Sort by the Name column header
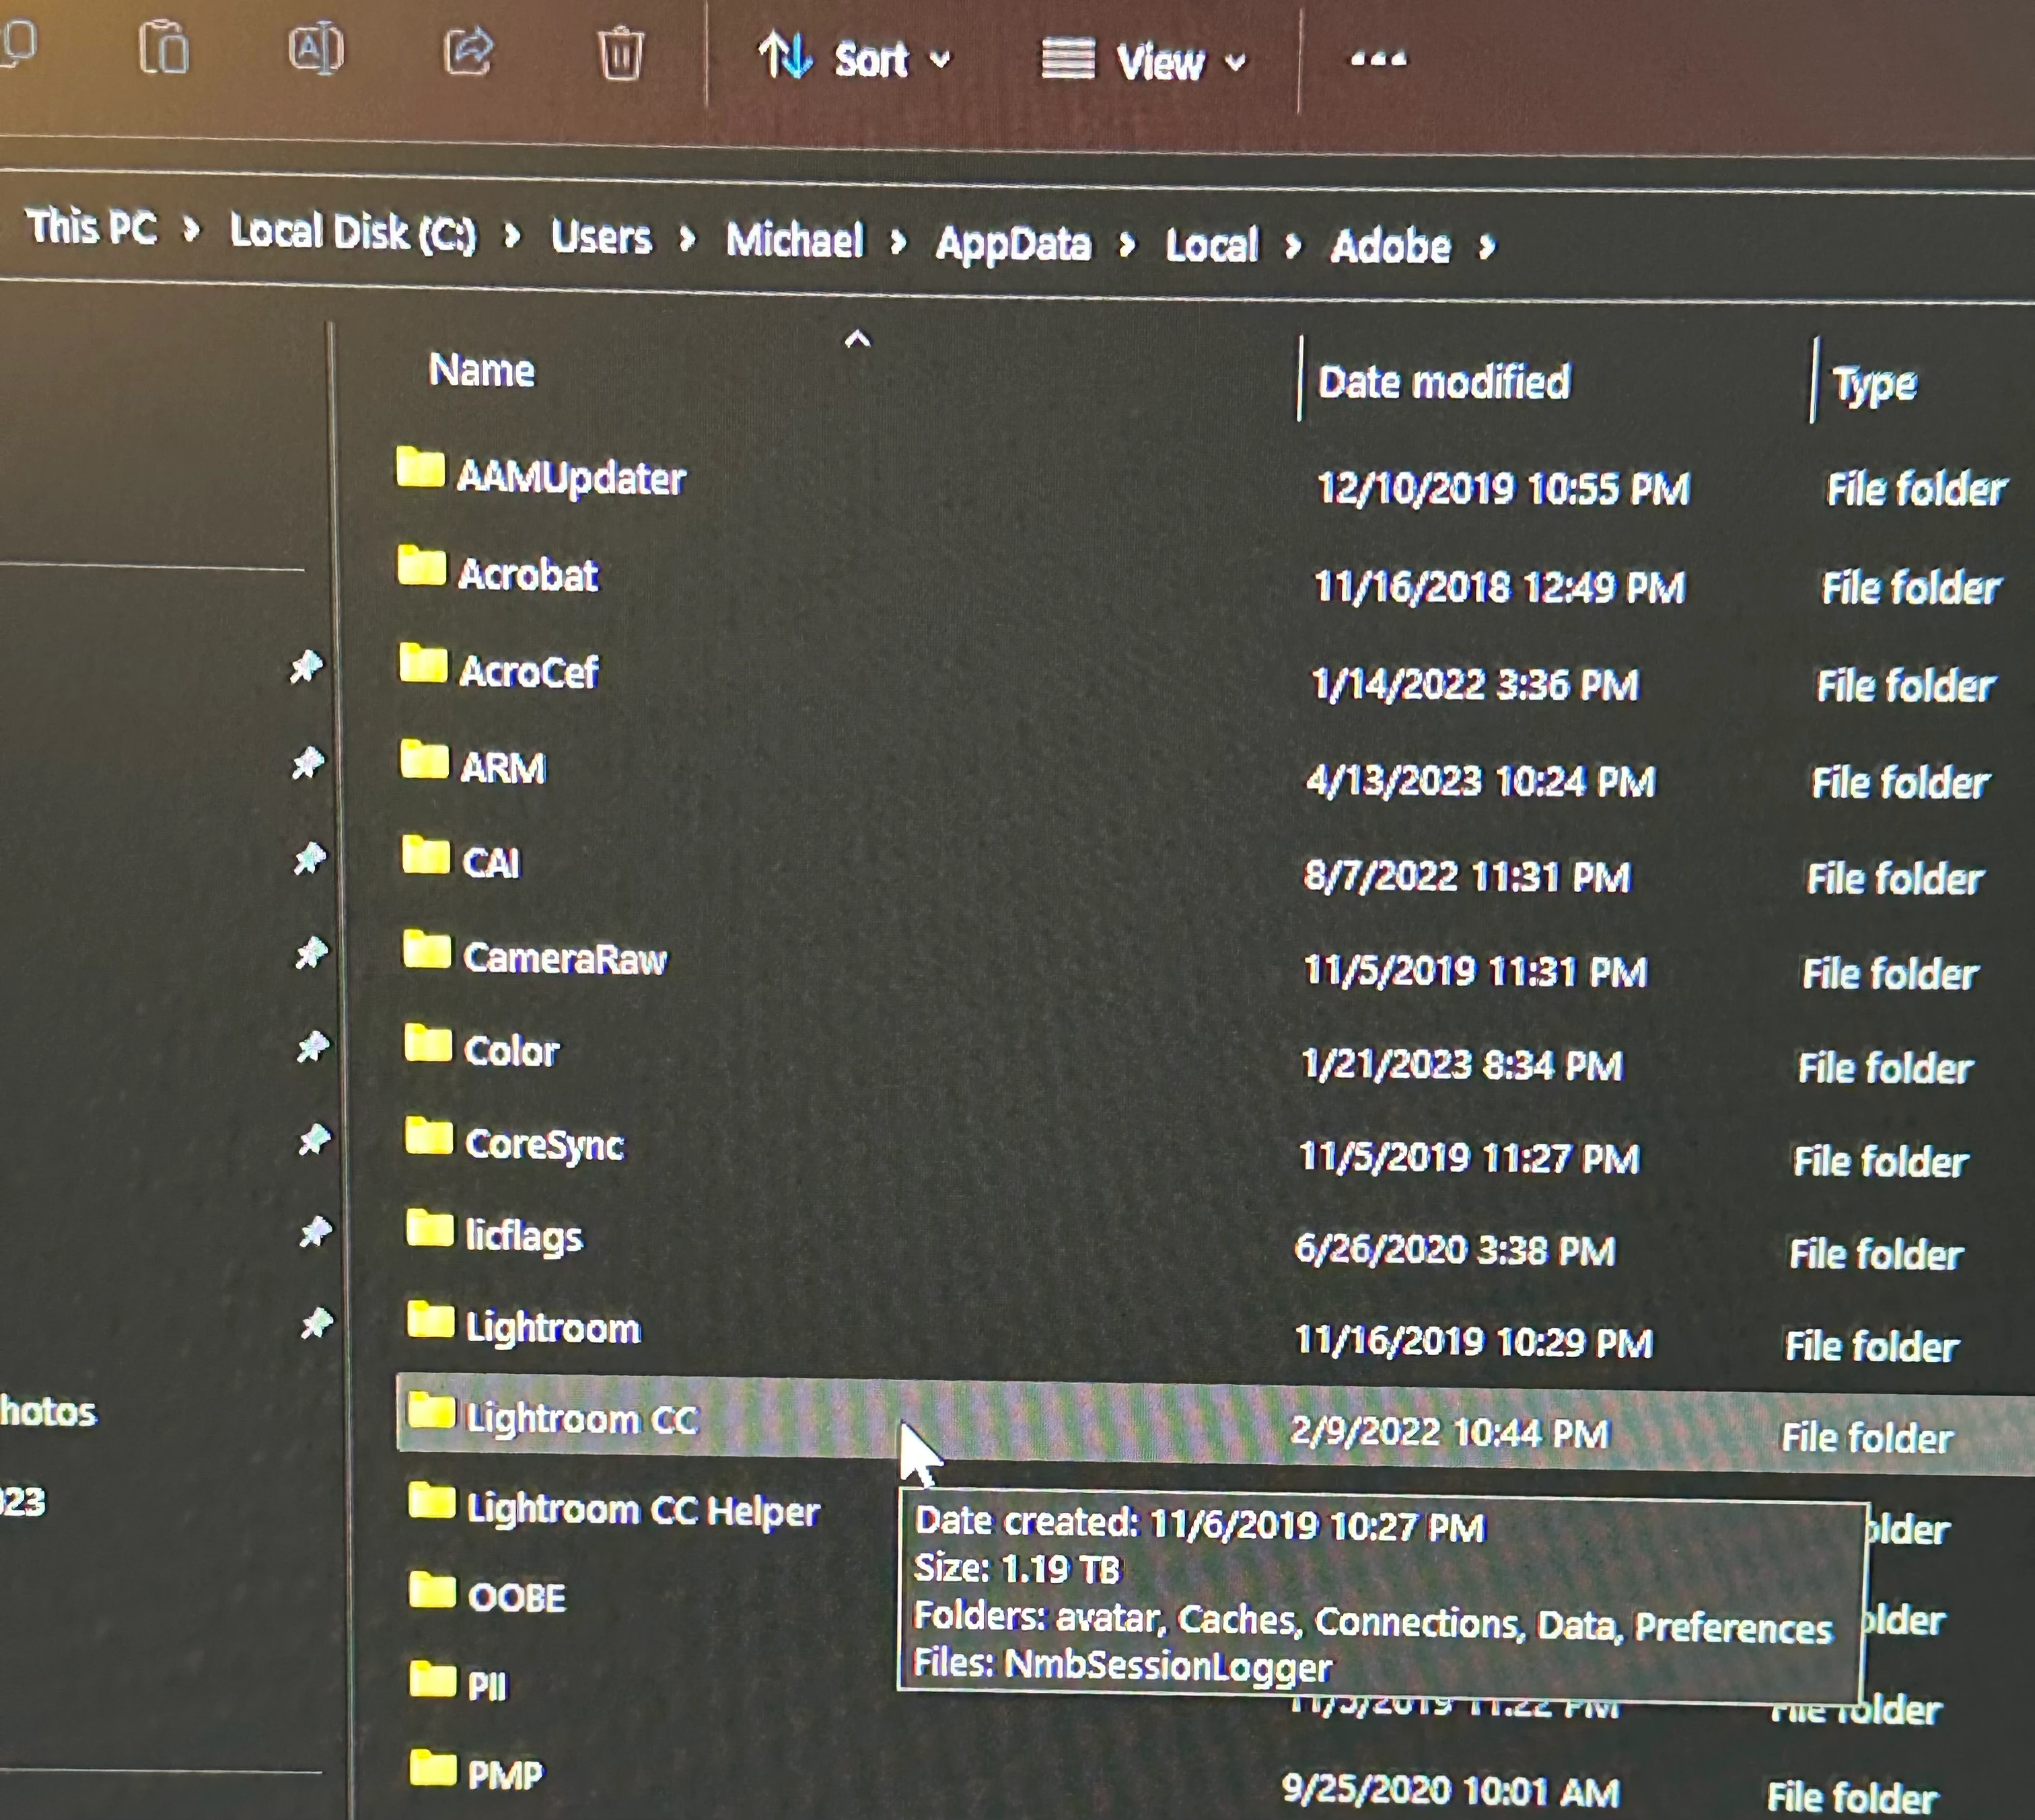Screen dimensions: 2035x1820 pos(482,371)
